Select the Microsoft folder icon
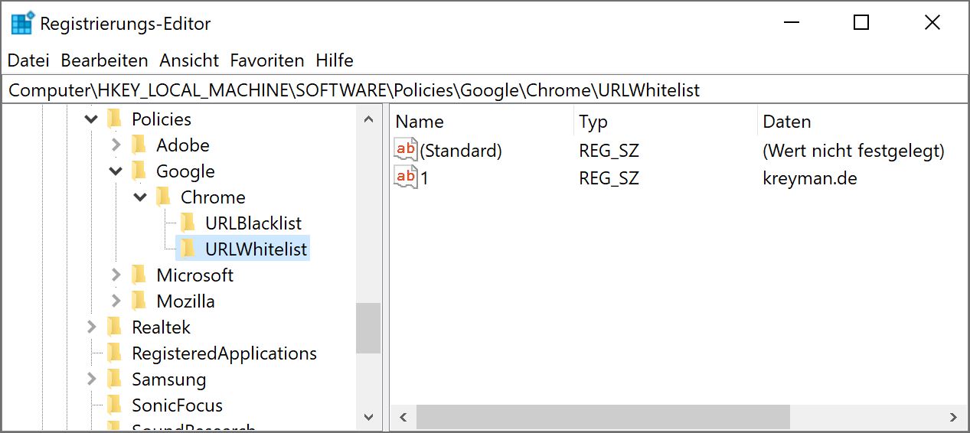Image resolution: width=970 pixels, height=433 pixels. pos(139,275)
